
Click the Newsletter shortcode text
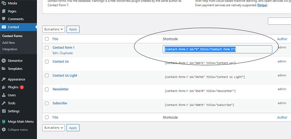pyautogui.click(x=200, y=91)
